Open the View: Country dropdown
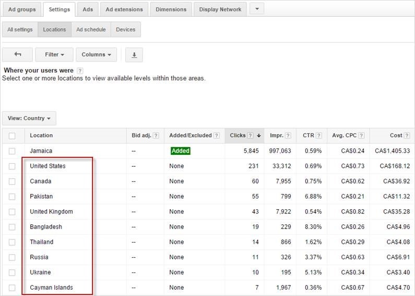415x296 pixels. click(x=29, y=118)
